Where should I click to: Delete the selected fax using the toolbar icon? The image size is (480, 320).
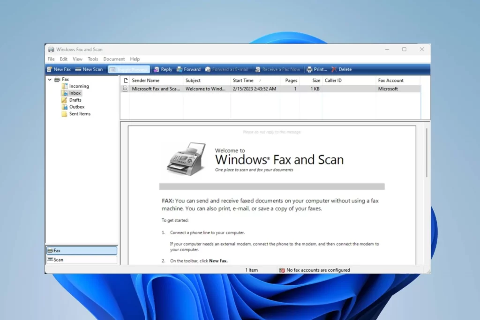point(342,69)
